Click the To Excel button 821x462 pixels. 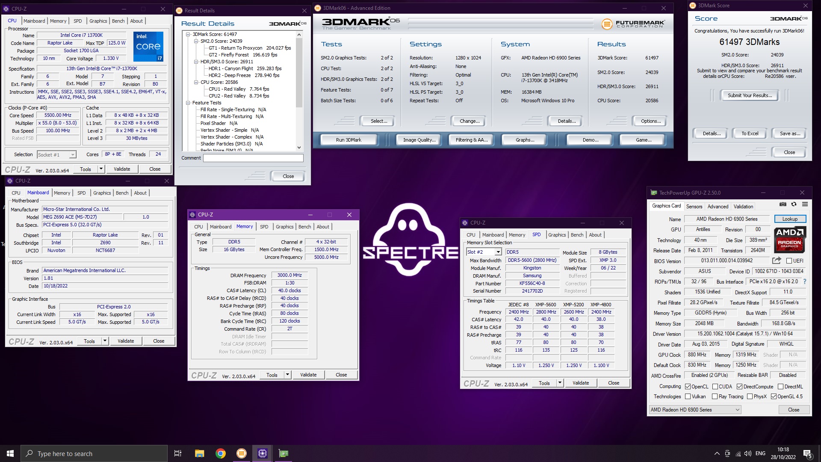[x=750, y=133]
